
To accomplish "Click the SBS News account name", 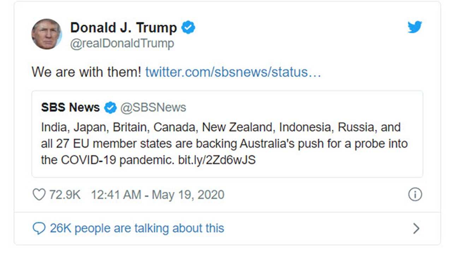I will coord(70,108).
